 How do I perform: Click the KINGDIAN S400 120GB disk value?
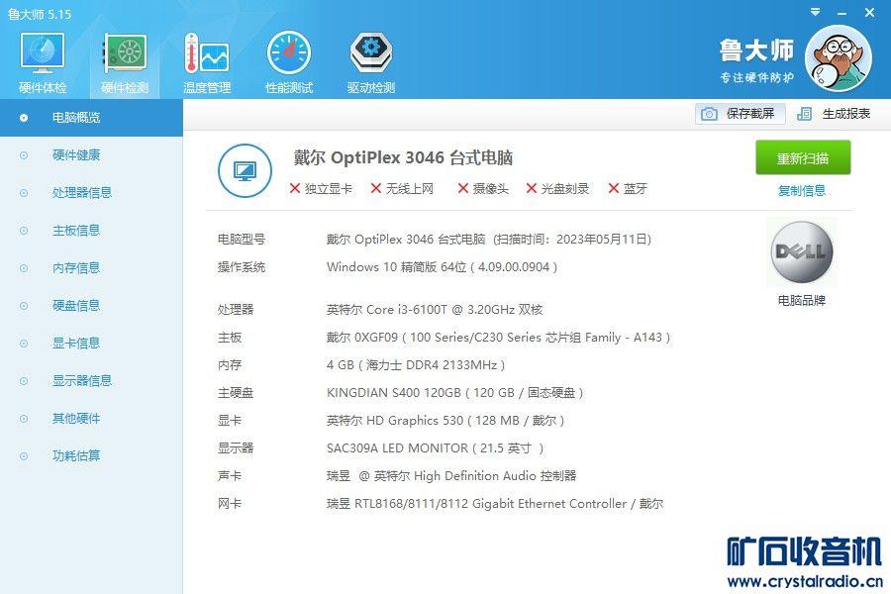(454, 393)
